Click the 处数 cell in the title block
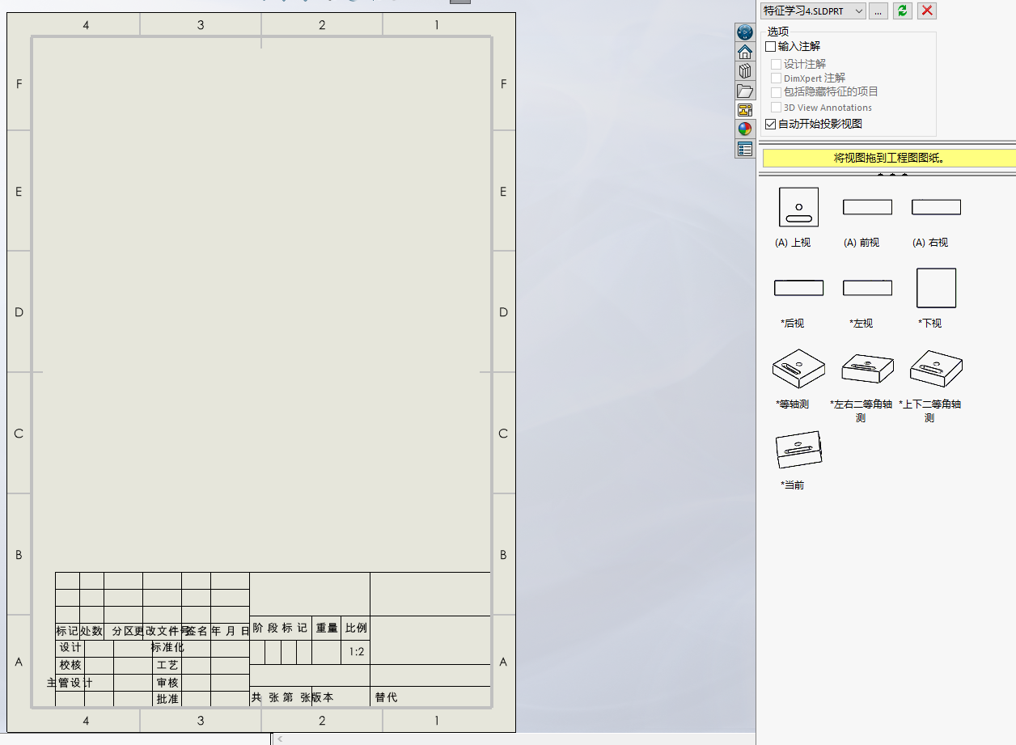Viewport: 1016px width, 745px height. [91, 631]
